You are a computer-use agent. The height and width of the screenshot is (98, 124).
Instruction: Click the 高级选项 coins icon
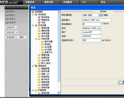click(36, 66)
